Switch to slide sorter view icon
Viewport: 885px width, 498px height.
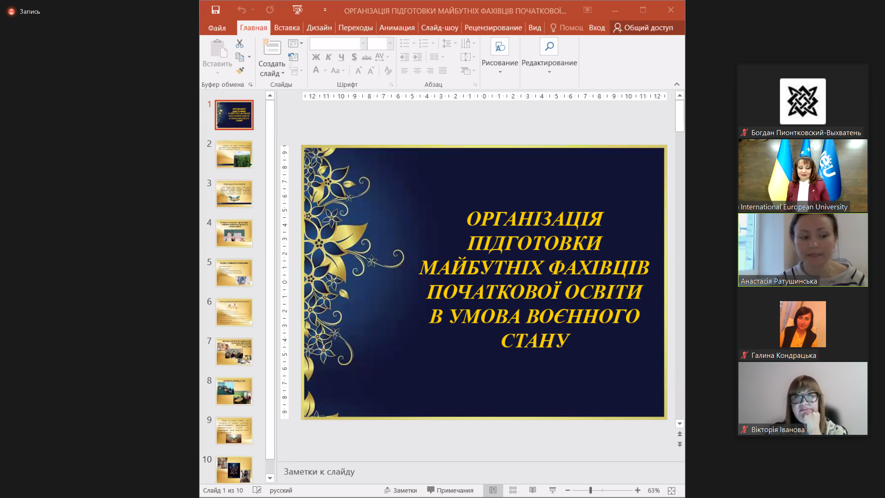pyautogui.click(x=513, y=490)
